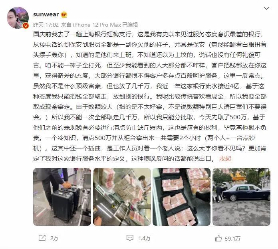Click the comment bubble icon
Image resolution: width=278 pixels, height=249 pixels.
pos(130,238)
